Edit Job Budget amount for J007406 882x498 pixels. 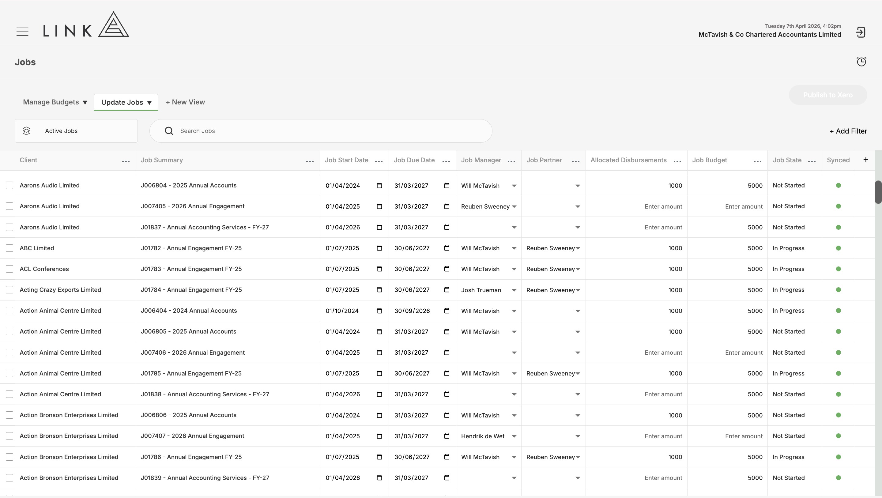727,353
